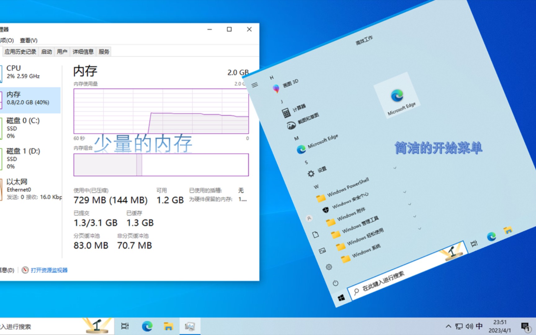Image resolution: width=536 pixels, height=335 pixels.
Task: Open 截图和草图 in Start menu list
Action: point(302,121)
